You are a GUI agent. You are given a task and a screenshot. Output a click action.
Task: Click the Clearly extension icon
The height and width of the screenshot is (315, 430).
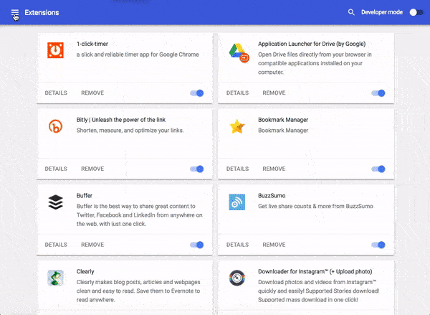click(55, 278)
